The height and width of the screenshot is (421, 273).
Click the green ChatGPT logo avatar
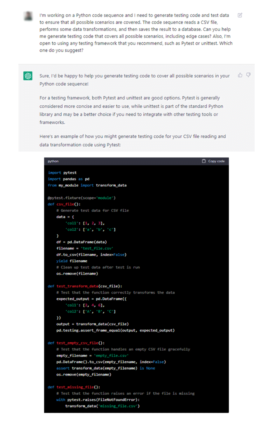point(28,76)
